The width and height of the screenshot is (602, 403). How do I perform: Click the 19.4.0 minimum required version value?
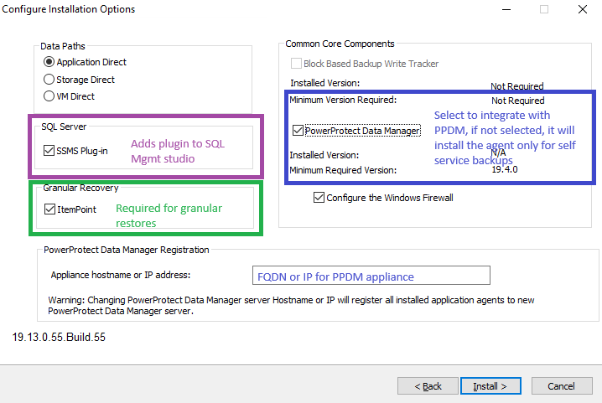coord(505,169)
